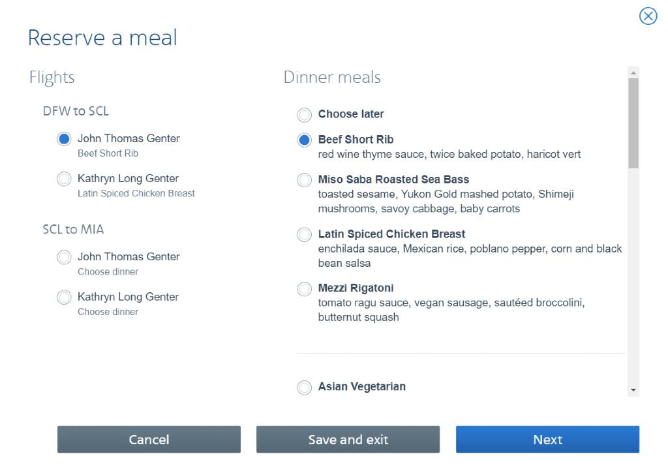This screenshot has height=471, width=668.
Task: Click the Save and exit button
Action: click(348, 439)
